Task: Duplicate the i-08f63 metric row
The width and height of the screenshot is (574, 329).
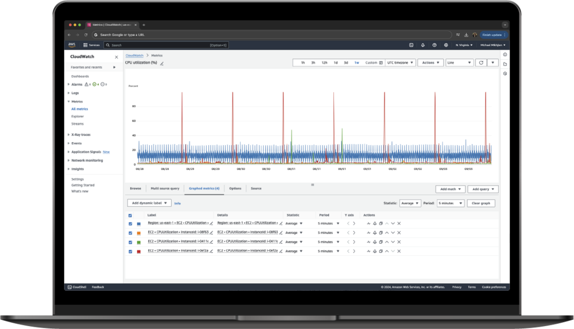Action: [x=381, y=233]
